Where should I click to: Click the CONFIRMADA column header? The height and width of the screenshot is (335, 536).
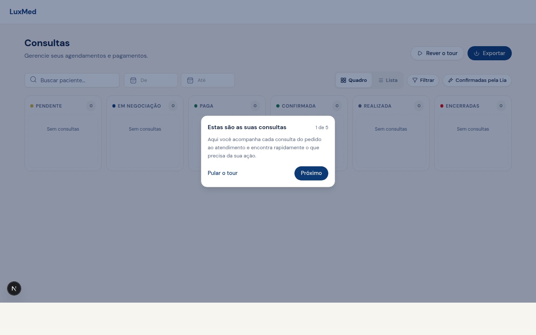pyautogui.click(x=299, y=106)
